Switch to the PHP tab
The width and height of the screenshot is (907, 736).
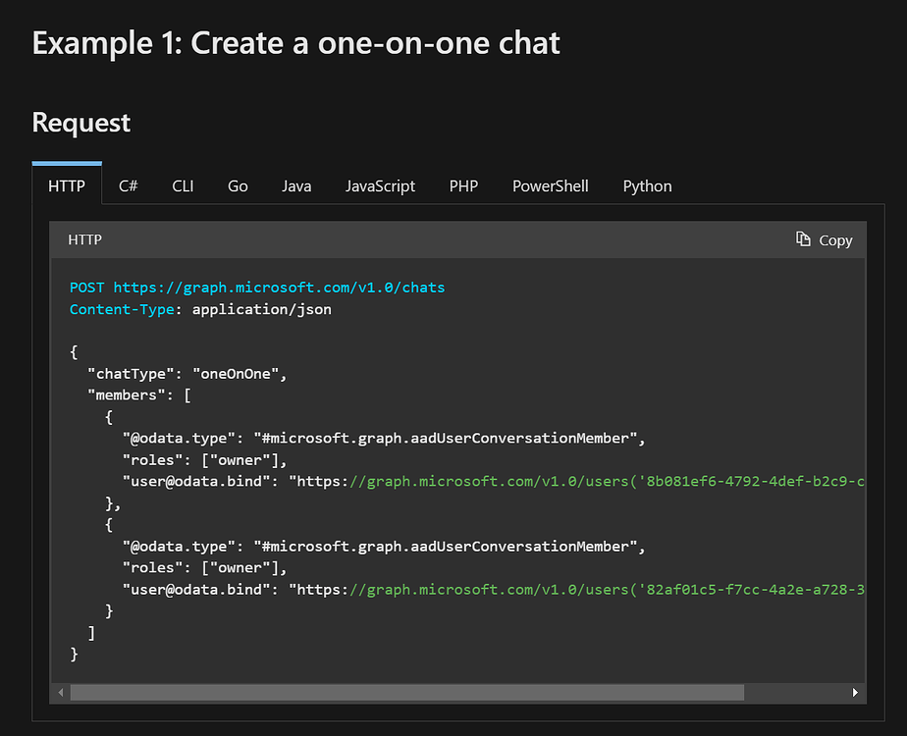tap(463, 185)
